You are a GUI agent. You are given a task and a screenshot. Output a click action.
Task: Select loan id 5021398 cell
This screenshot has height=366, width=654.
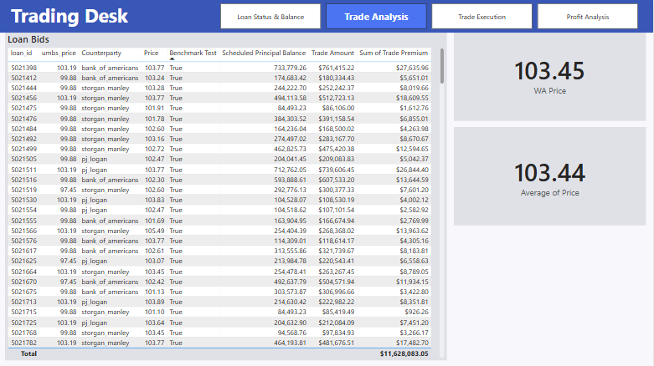click(23, 68)
